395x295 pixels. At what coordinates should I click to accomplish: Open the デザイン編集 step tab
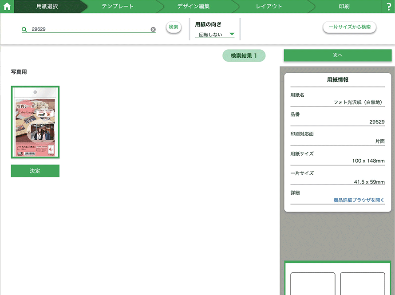coord(193,7)
